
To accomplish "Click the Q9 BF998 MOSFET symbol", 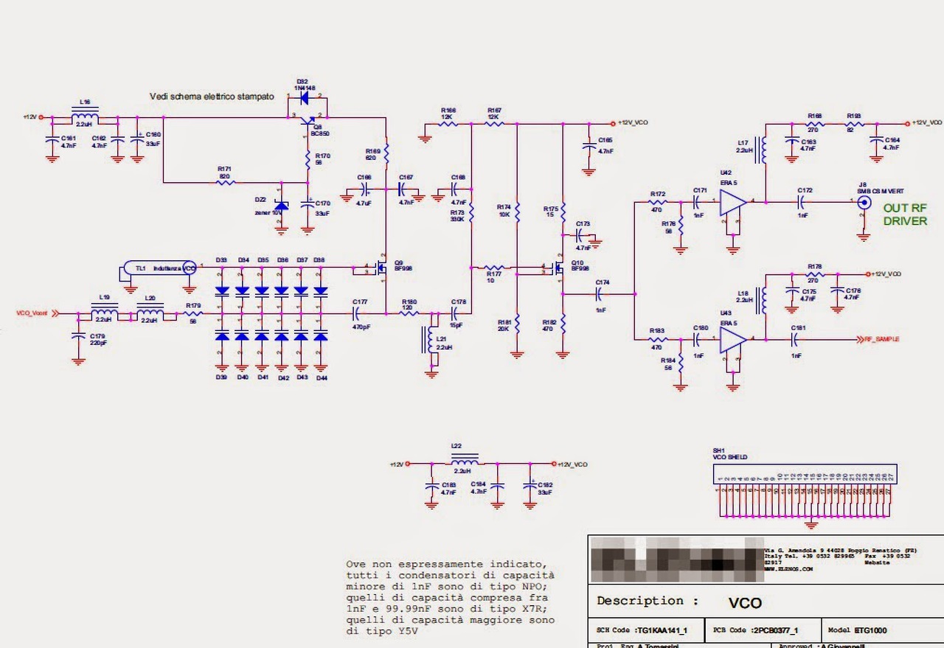I will [381, 268].
